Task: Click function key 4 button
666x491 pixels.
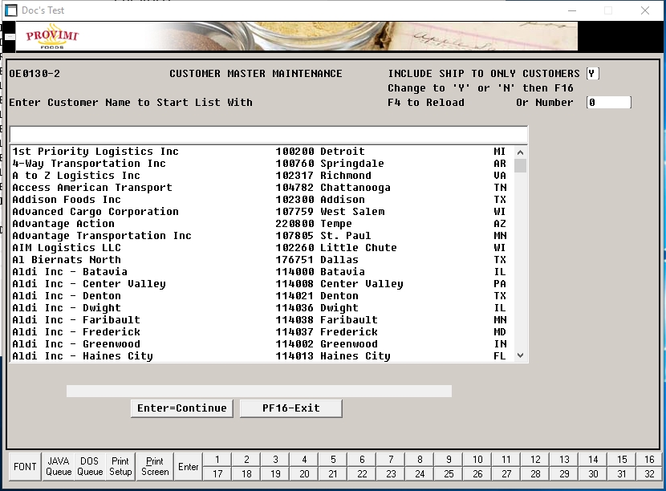Action: coord(304,460)
